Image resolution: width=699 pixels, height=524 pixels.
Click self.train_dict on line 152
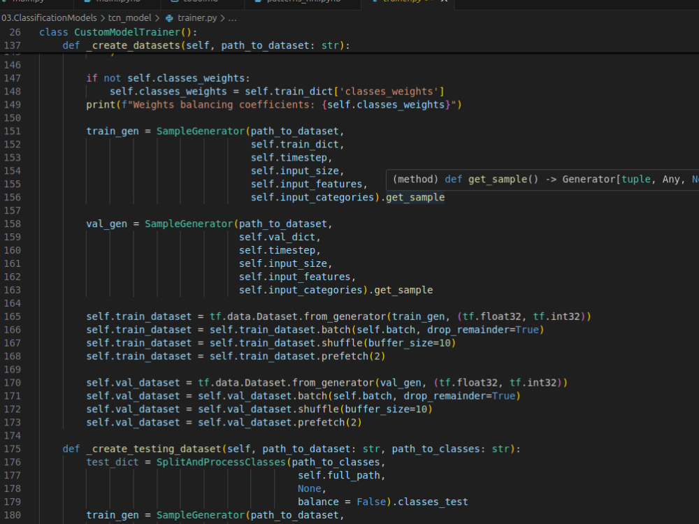pos(295,145)
